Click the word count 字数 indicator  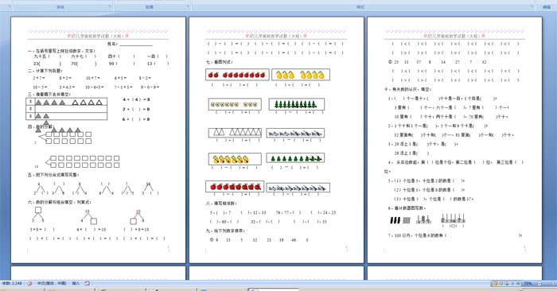click(12, 283)
